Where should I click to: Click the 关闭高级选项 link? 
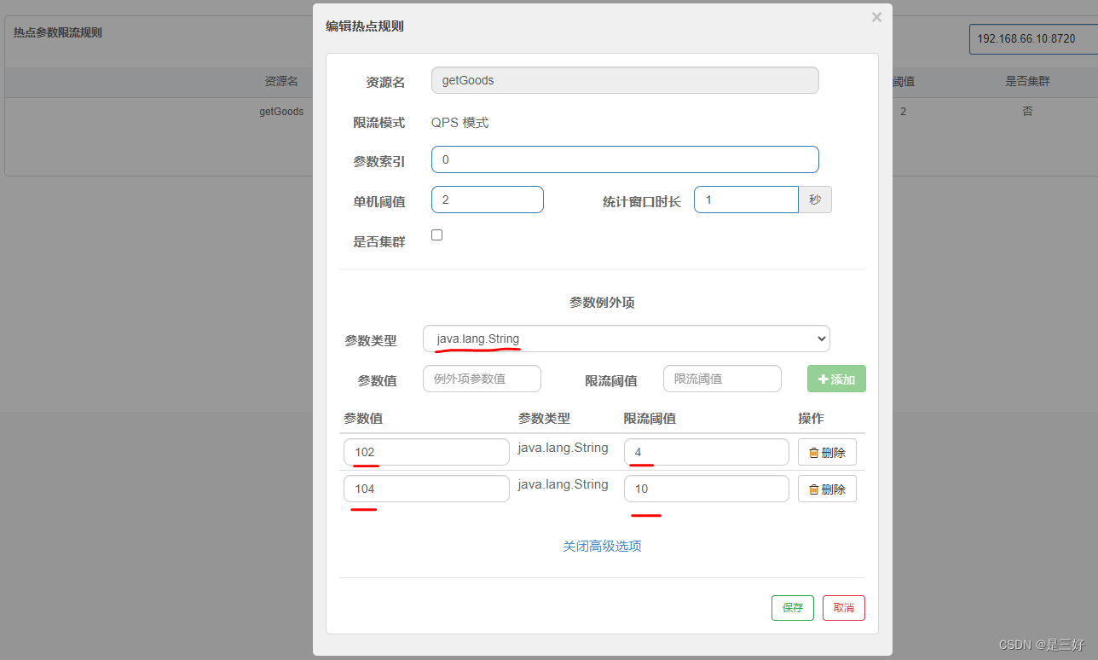[x=602, y=546]
